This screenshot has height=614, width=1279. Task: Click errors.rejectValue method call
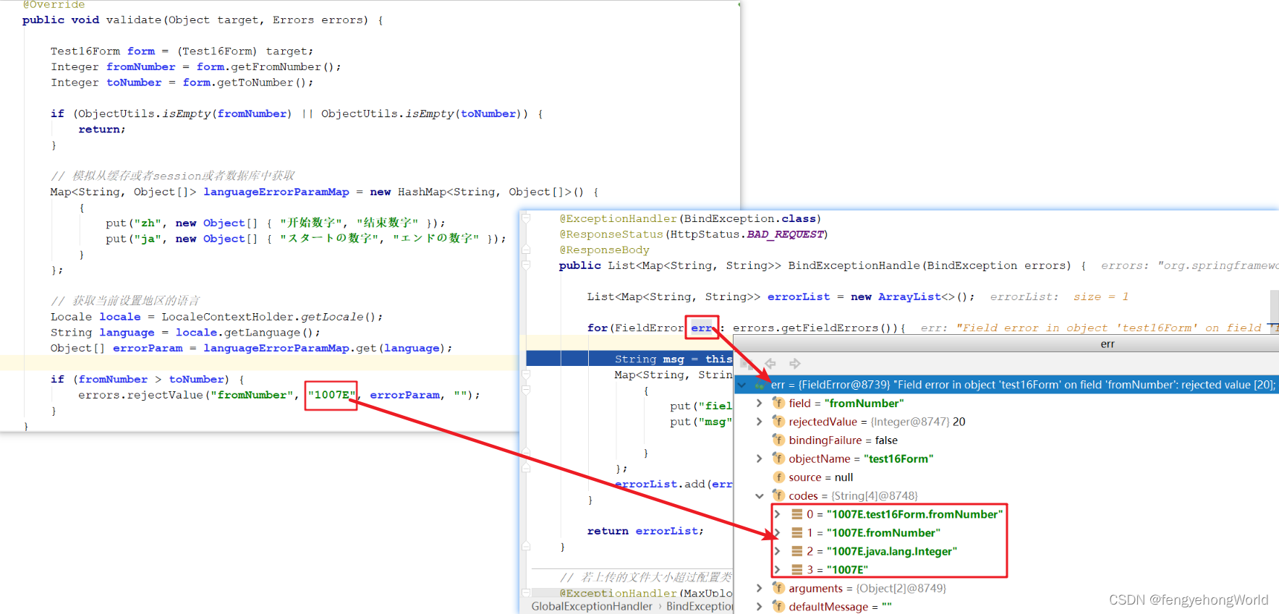pos(140,395)
